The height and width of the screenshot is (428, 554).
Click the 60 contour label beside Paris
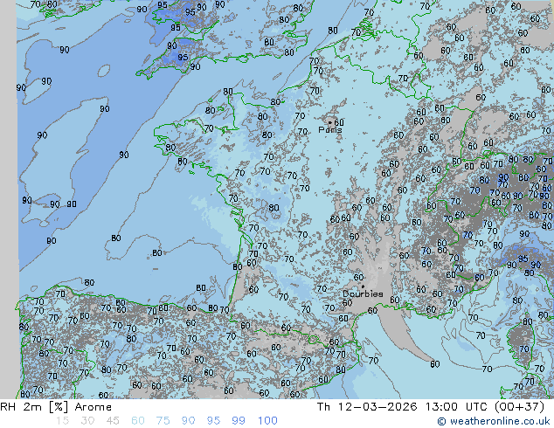(x=339, y=122)
